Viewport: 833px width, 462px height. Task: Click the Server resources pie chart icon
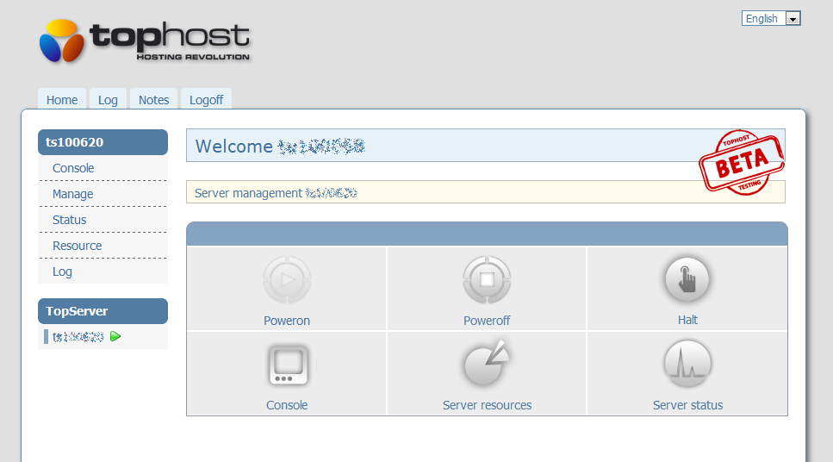click(487, 364)
